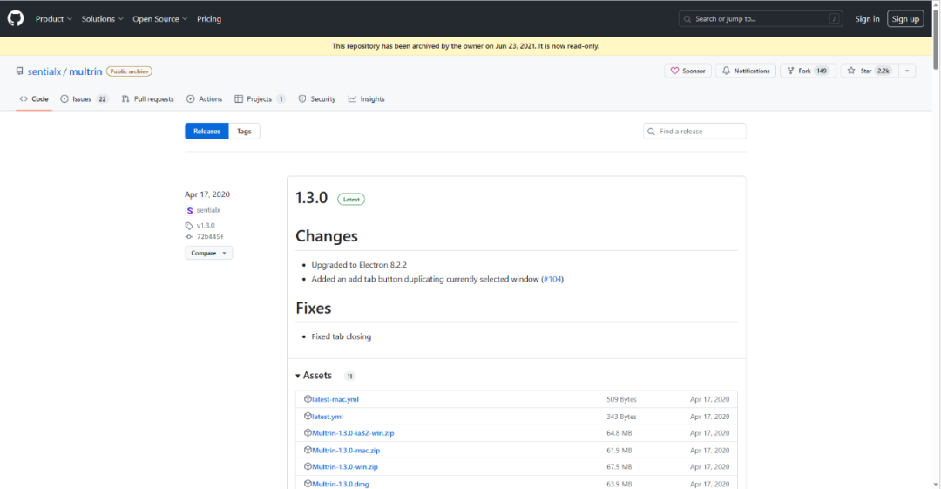The height and width of the screenshot is (489, 941).
Task: Open the sentialx owner profile
Action: [x=44, y=71]
